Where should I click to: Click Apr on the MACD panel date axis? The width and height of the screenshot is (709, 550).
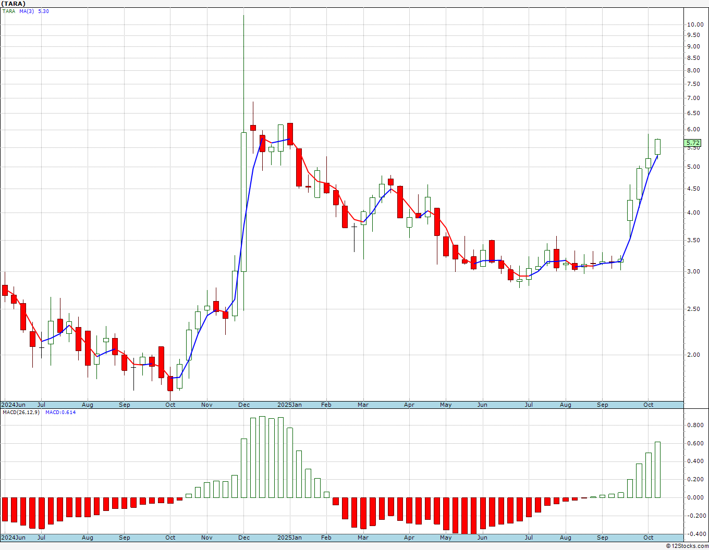(x=409, y=537)
